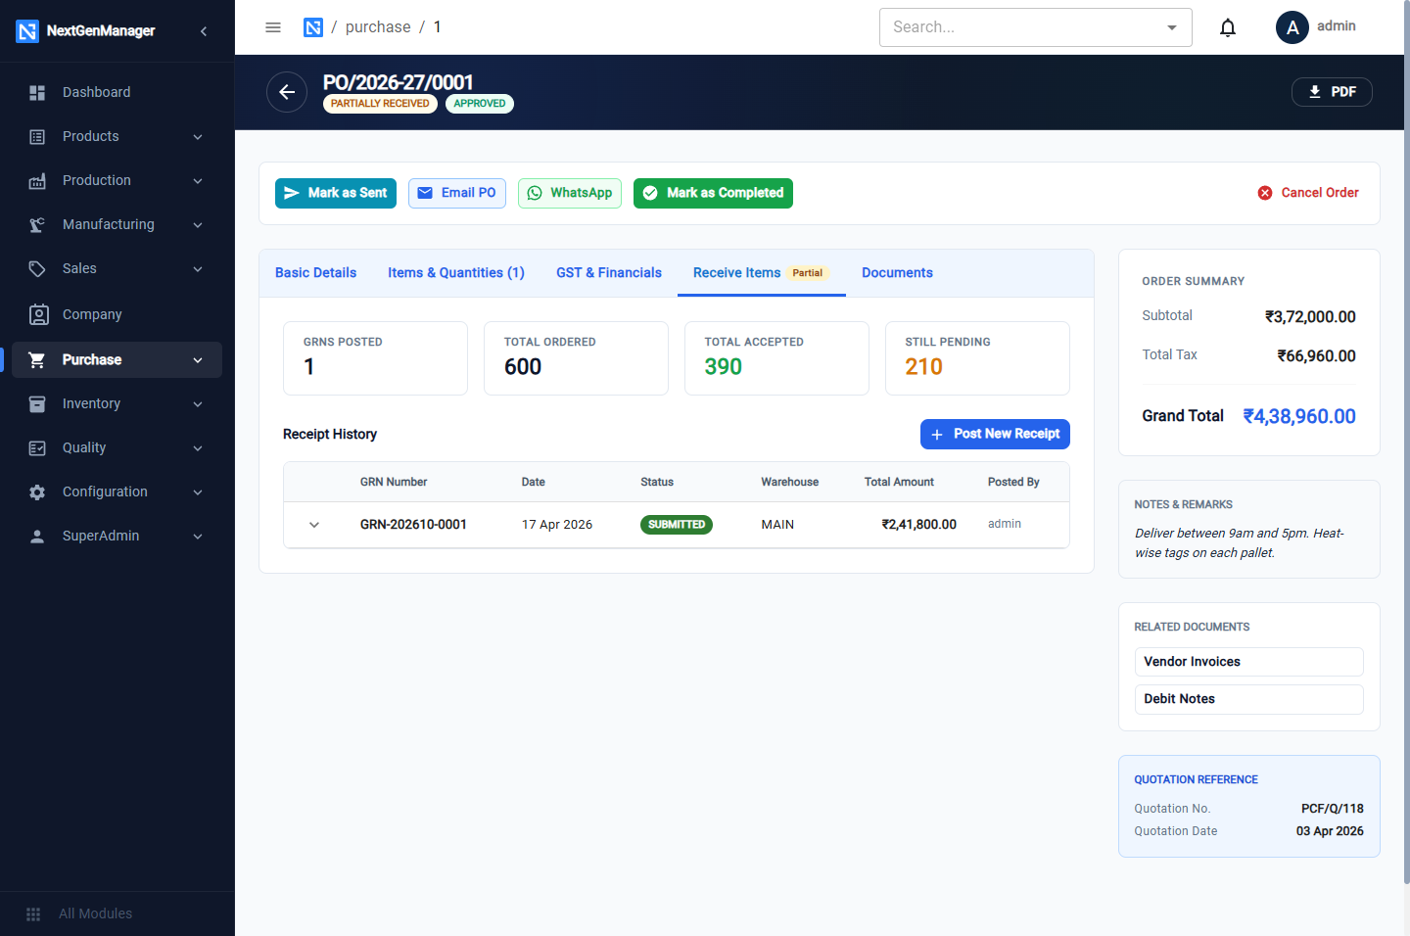Open the notifications bell
The image size is (1410, 936).
pos(1228,27)
